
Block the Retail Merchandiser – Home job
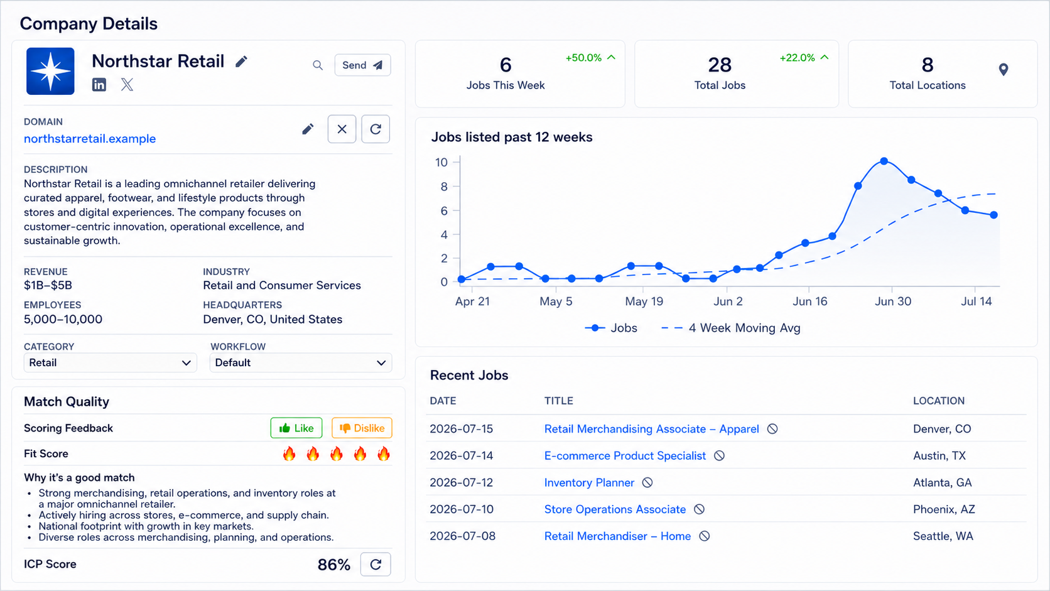click(x=705, y=536)
